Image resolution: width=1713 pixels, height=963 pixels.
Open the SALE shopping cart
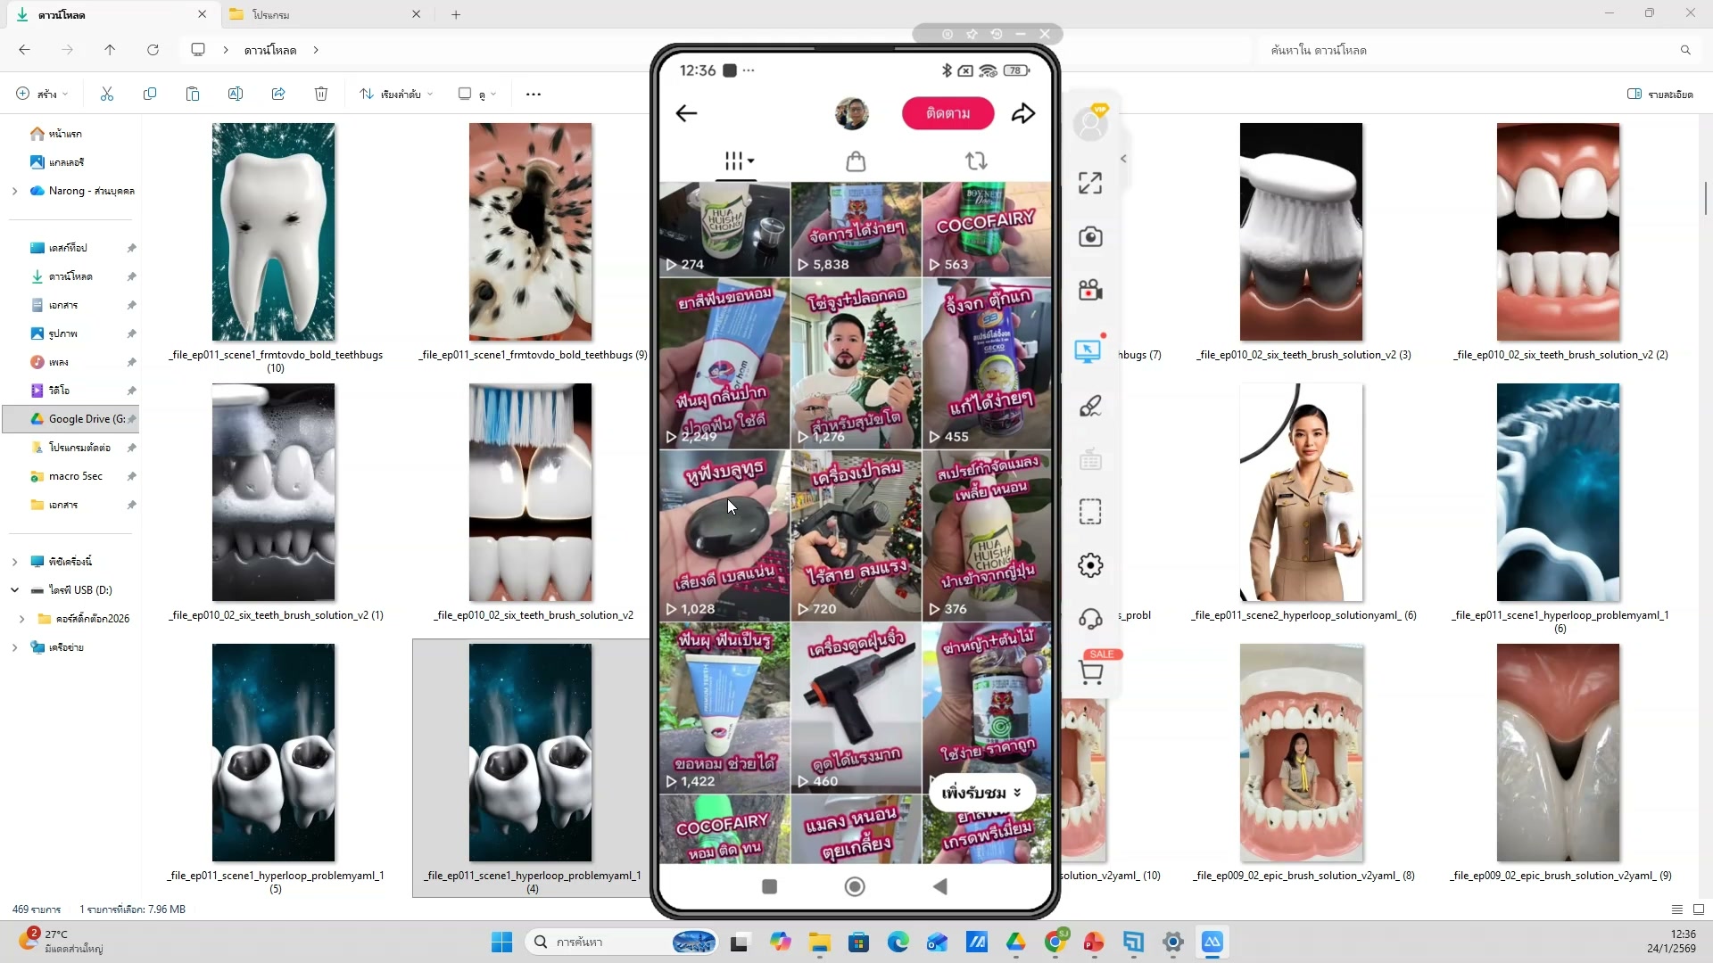[x=1091, y=671]
